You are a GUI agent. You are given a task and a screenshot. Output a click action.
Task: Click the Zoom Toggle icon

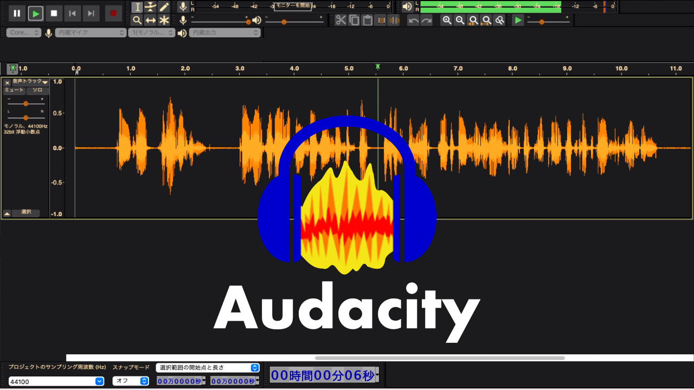pyautogui.click(x=499, y=20)
